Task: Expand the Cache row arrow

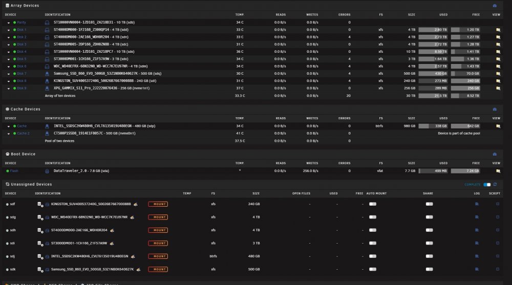Action: click(9, 126)
